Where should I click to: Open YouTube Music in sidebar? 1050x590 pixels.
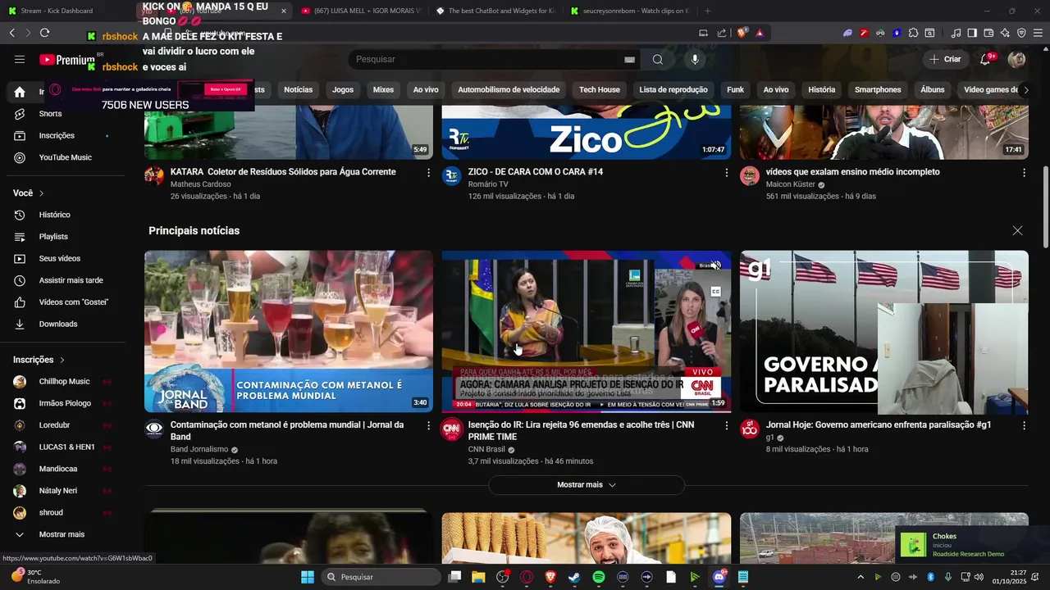(x=64, y=157)
